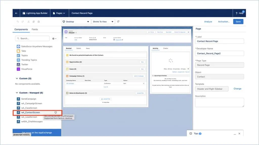
Task: Click the Add to Campaign button
Action: (x=139, y=76)
